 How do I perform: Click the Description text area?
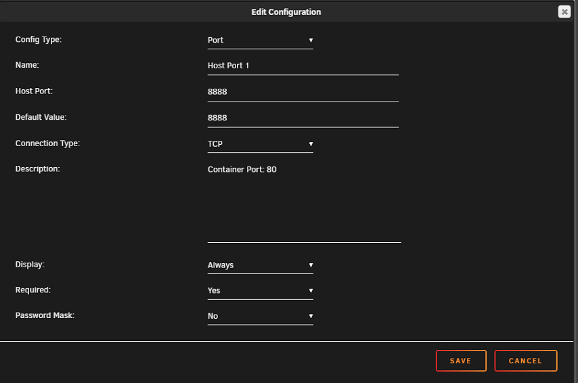304,203
